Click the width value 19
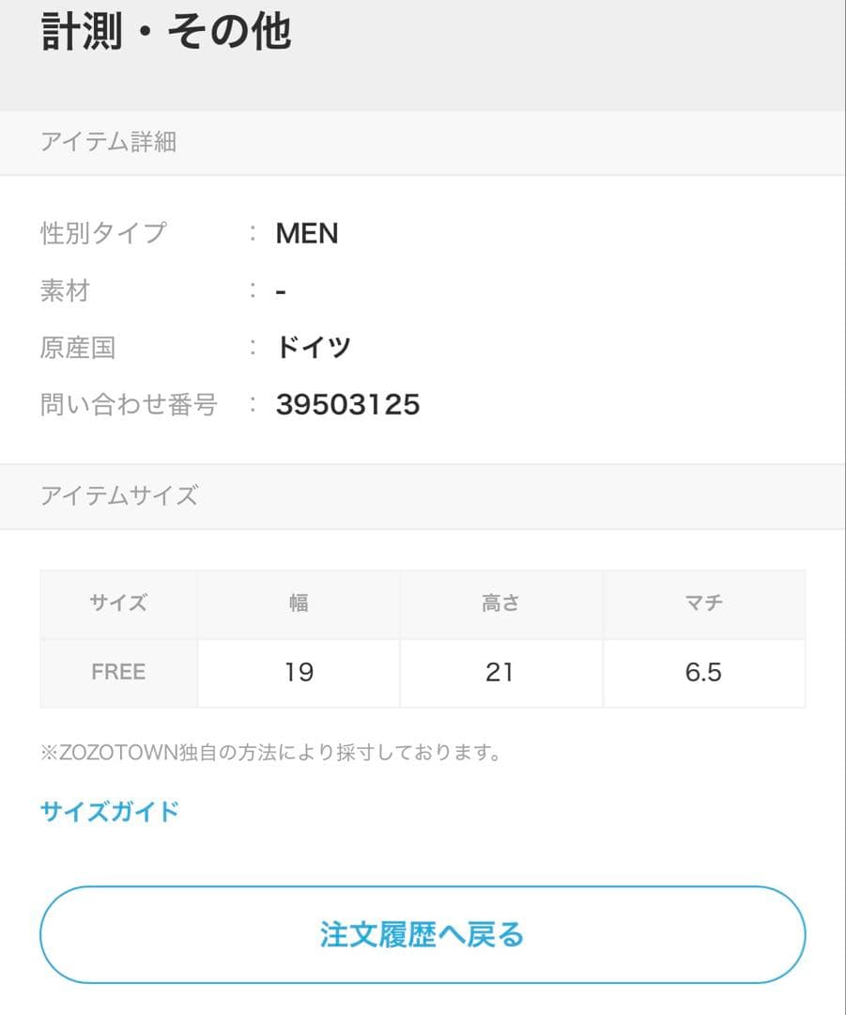Viewport: 846px width, 1015px height. (299, 672)
